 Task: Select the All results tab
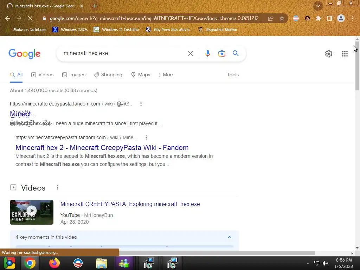click(x=16, y=75)
